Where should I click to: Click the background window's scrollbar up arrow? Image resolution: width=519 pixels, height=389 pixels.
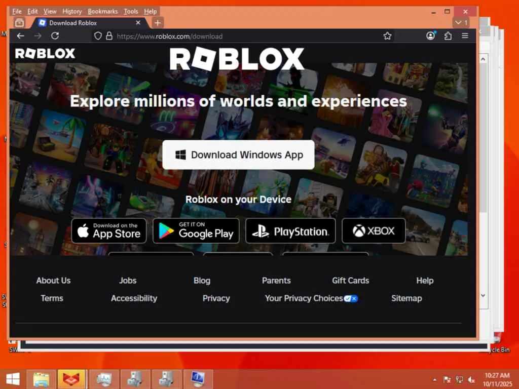[x=483, y=59]
